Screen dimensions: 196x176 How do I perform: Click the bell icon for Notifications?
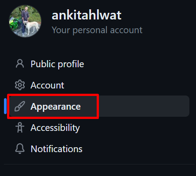[x=20, y=149]
